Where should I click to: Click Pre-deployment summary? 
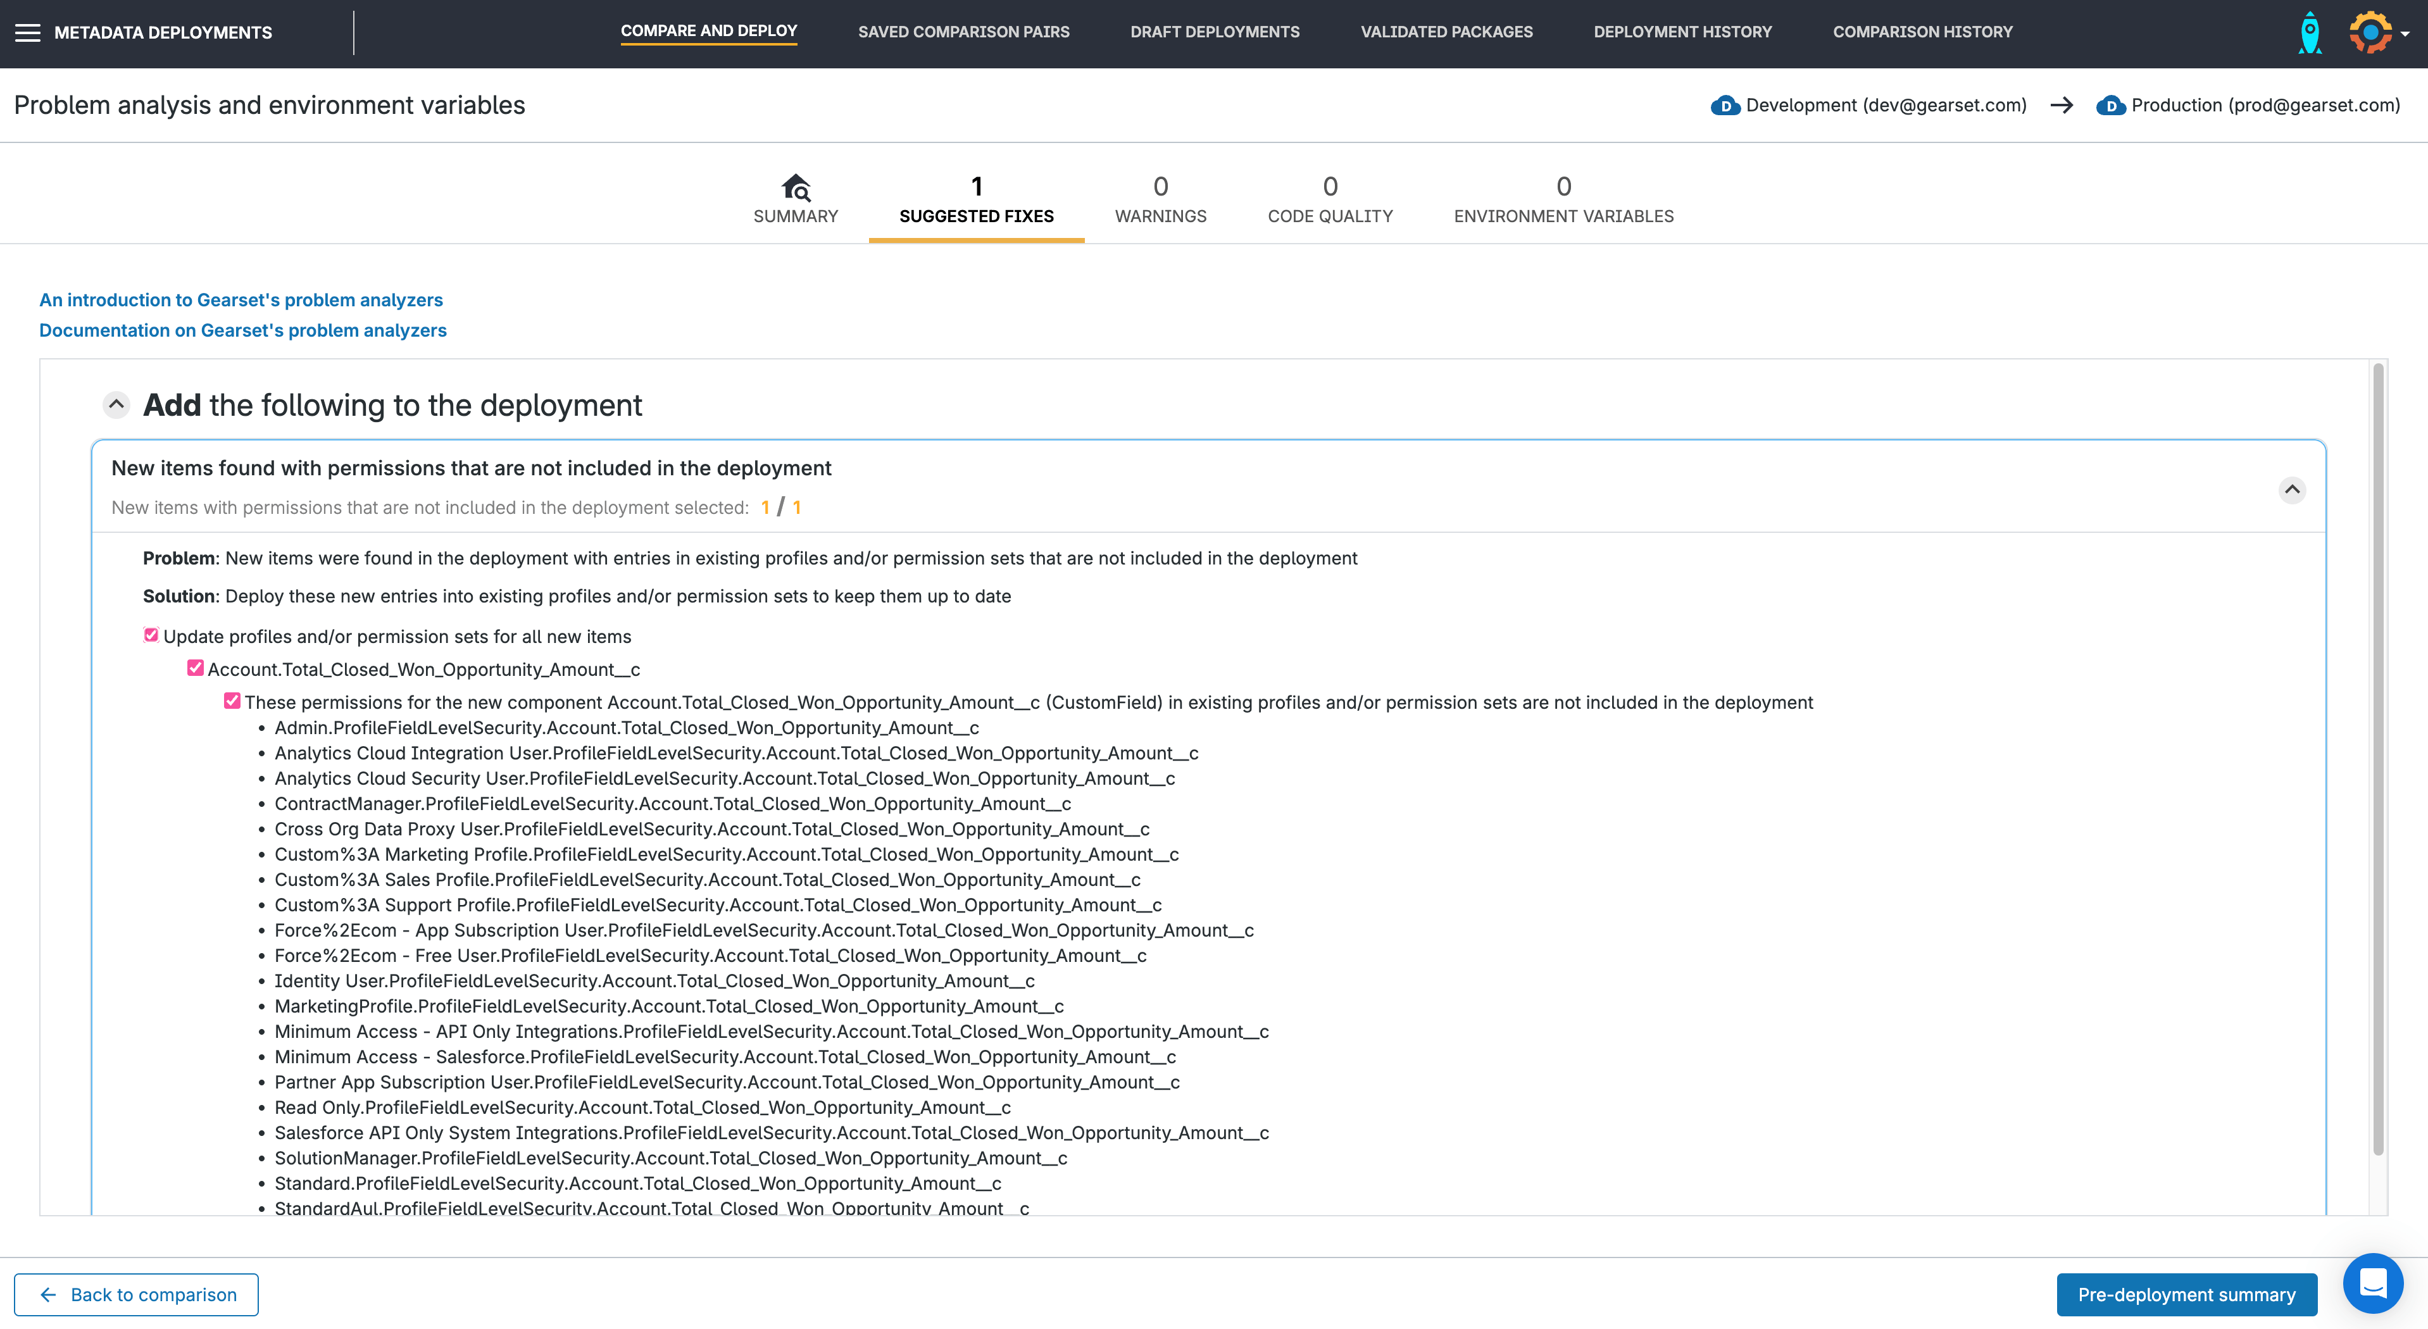(2187, 1294)
